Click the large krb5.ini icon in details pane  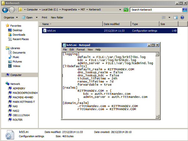pos(10,135)
